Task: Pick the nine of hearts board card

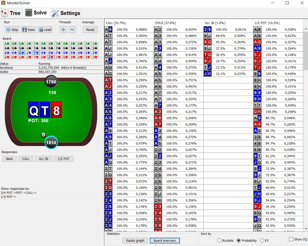Action: 43,57
